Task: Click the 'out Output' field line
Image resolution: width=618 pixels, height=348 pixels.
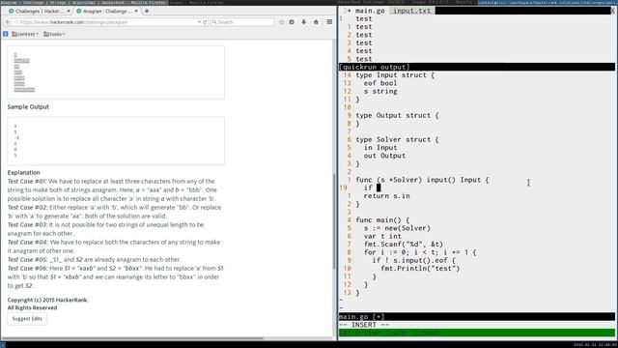Action: click(x=384, y=156)
